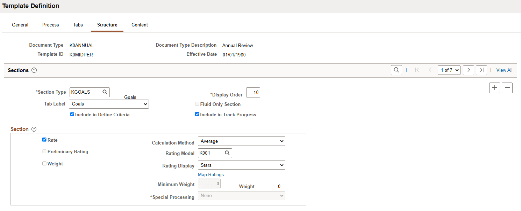
Task: Uncheck the Rate checkbox
Action: [x=44, y=139]
